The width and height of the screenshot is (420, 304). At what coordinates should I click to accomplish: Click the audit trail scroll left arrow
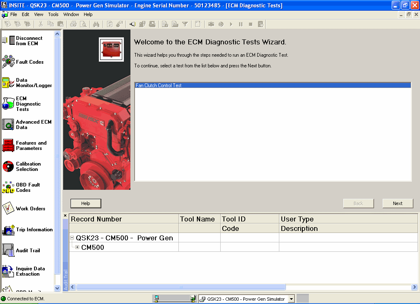[x=73, y=287]
